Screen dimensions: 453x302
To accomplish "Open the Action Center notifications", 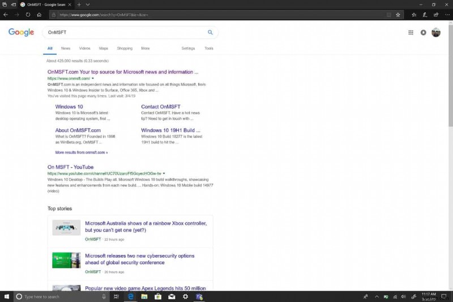I will click(x=445, y=296).
